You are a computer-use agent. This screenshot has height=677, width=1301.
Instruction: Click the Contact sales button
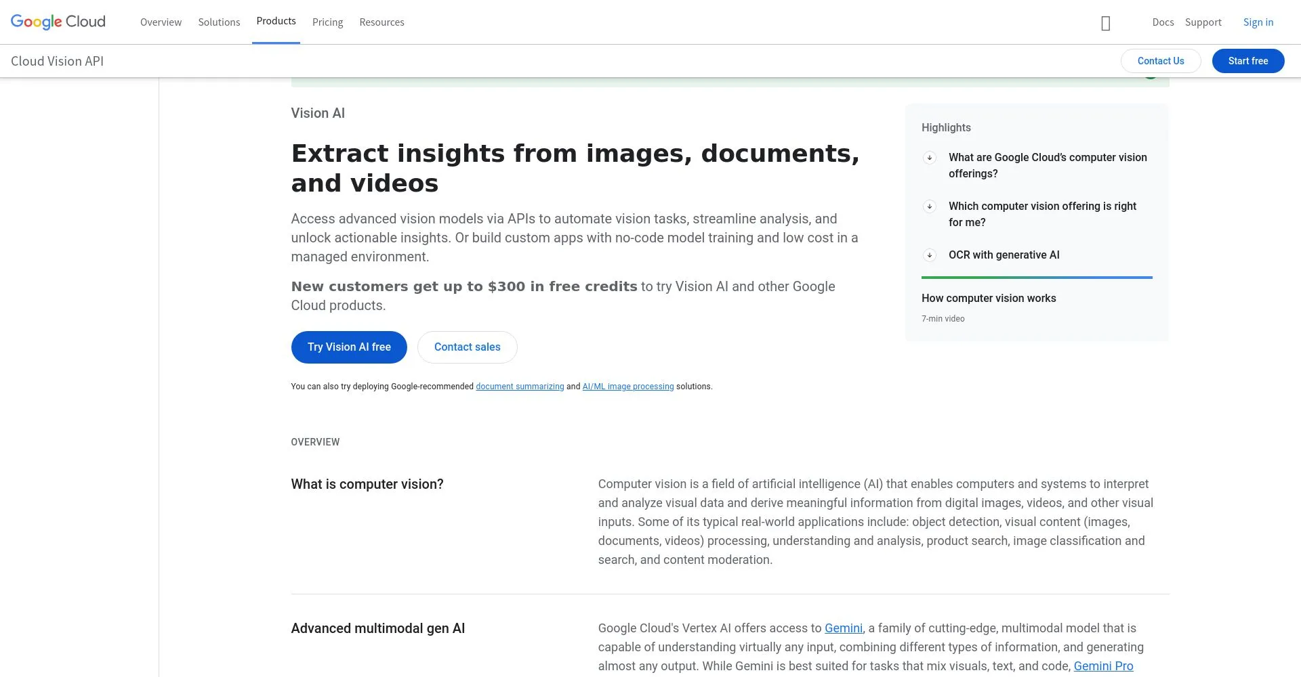coord(468,347)
